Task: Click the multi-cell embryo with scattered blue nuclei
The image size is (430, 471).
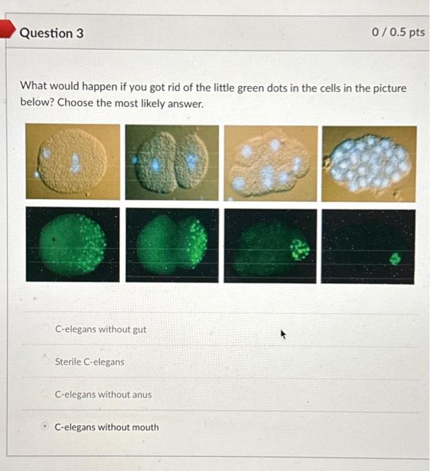Action: (x=271, y=164)
